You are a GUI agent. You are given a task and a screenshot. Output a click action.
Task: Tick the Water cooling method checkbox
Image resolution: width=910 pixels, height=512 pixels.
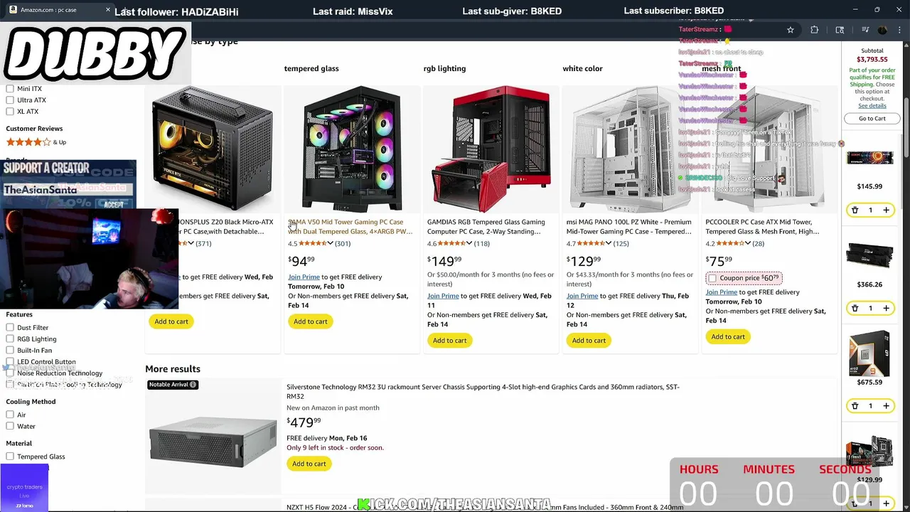coord(10,426)
